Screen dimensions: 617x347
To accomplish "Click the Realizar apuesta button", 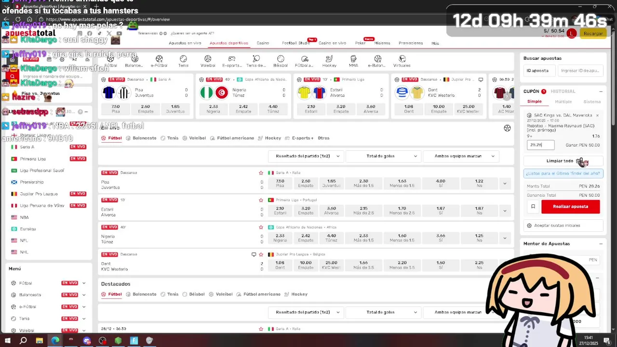I will pos(571,206).
